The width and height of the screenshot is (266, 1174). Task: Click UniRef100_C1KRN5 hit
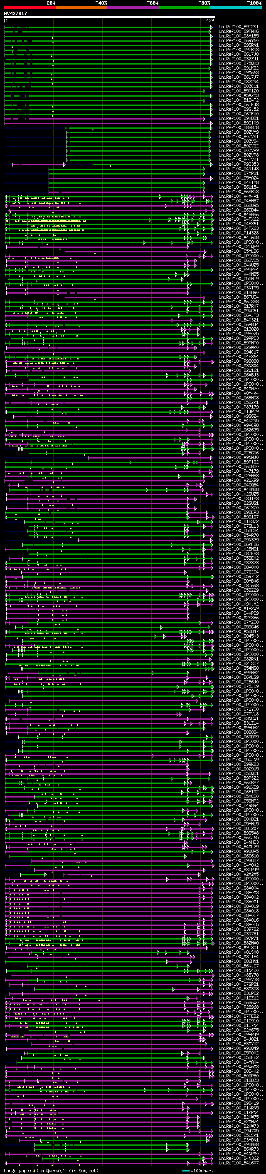(x=239, y=1108)
